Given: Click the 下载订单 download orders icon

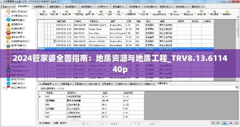Looking at the screenshot, I should pos(54,11).
